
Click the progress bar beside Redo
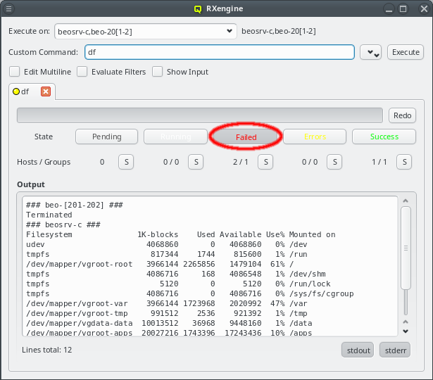[199, 115]
